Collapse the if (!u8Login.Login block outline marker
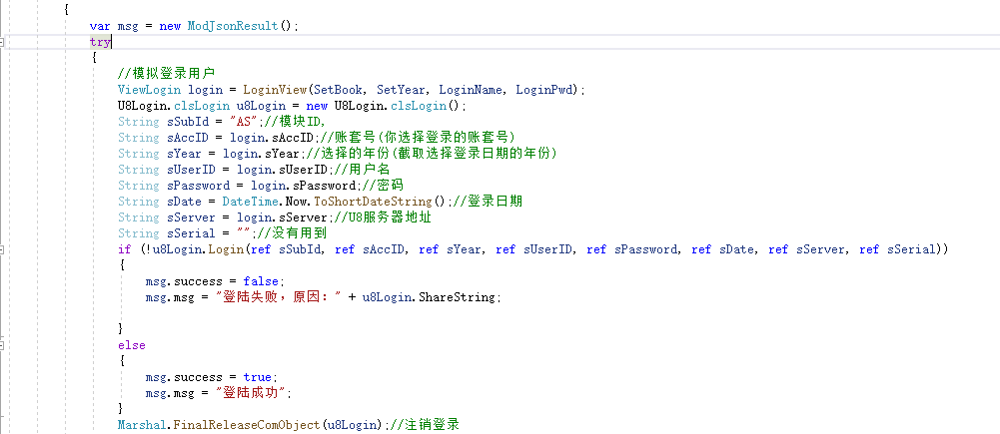The width and height of the screenshot is (1000, 434). [x=1, y=249]
